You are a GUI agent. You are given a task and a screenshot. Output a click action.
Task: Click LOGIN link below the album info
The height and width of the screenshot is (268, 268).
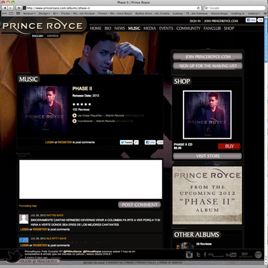[50, 142]
